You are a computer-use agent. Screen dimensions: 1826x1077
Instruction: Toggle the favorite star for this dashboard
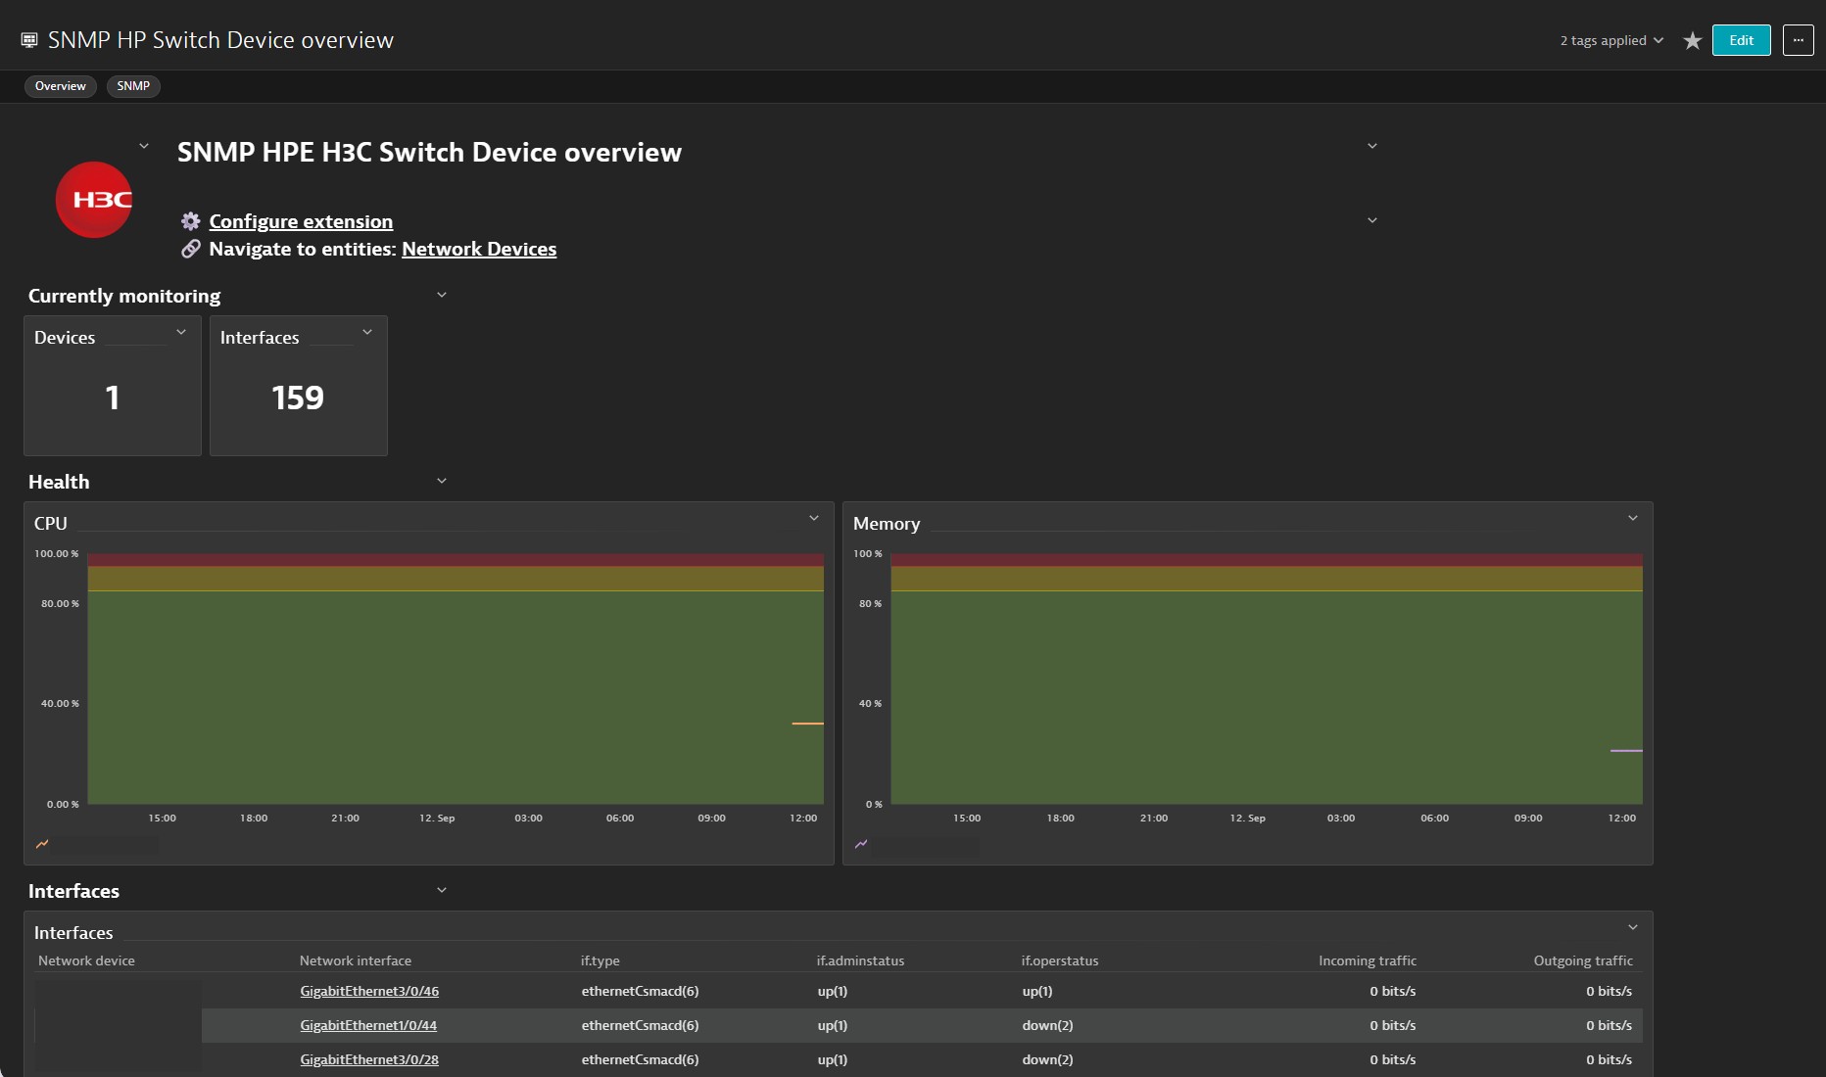pyautogui.click(x=1692, y=40)
